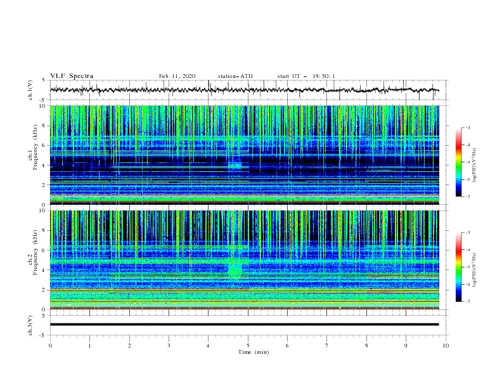Click the 'Time (min)' axis label
502x388 pixels.
coord(254,352)
